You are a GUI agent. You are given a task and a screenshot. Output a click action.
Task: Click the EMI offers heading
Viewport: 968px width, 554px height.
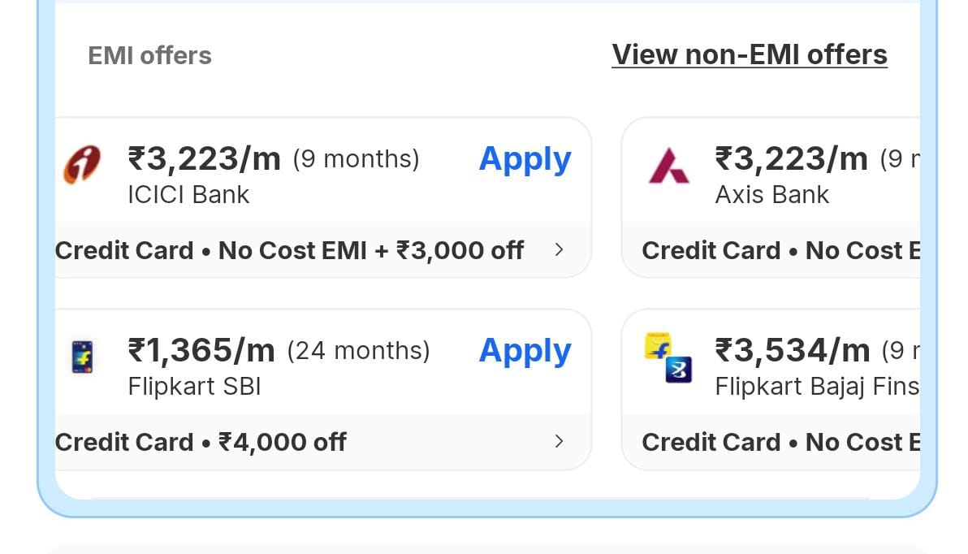[x=149, y=55]
